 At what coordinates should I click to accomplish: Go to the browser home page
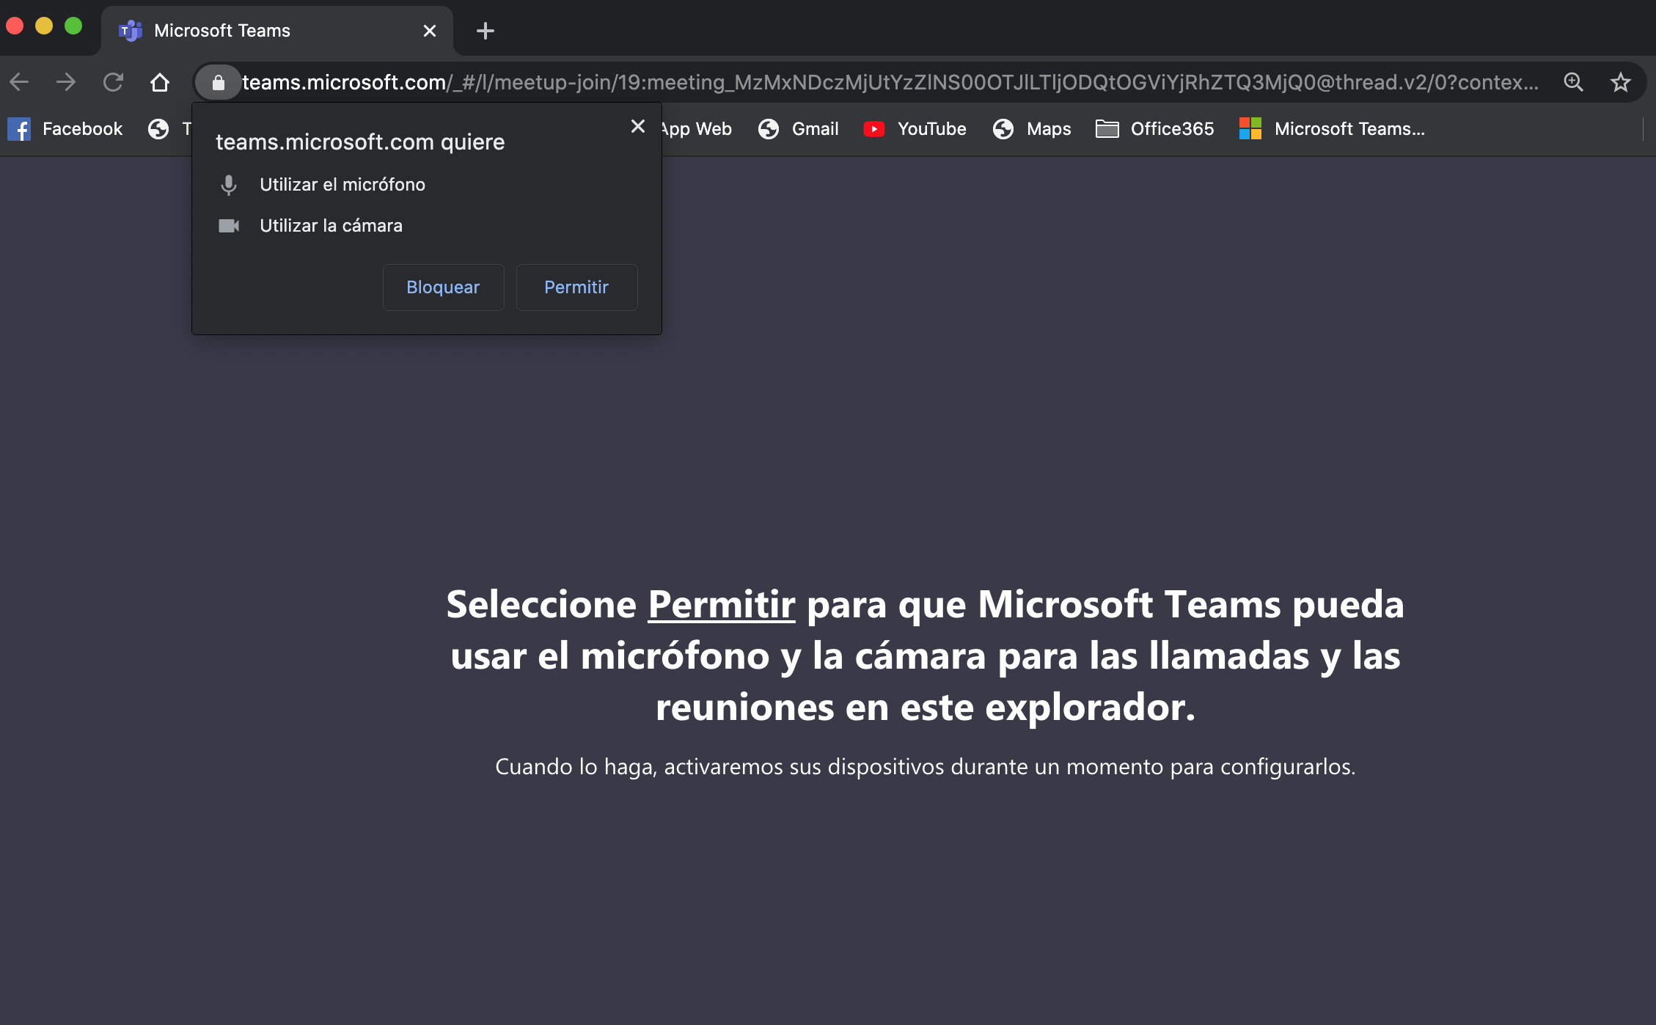160,82
